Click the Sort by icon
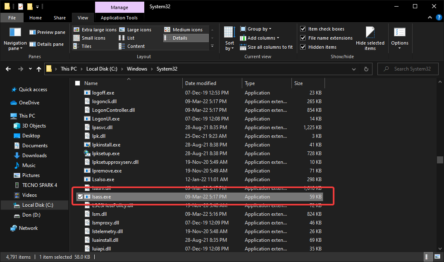 [x=229, y=32]
